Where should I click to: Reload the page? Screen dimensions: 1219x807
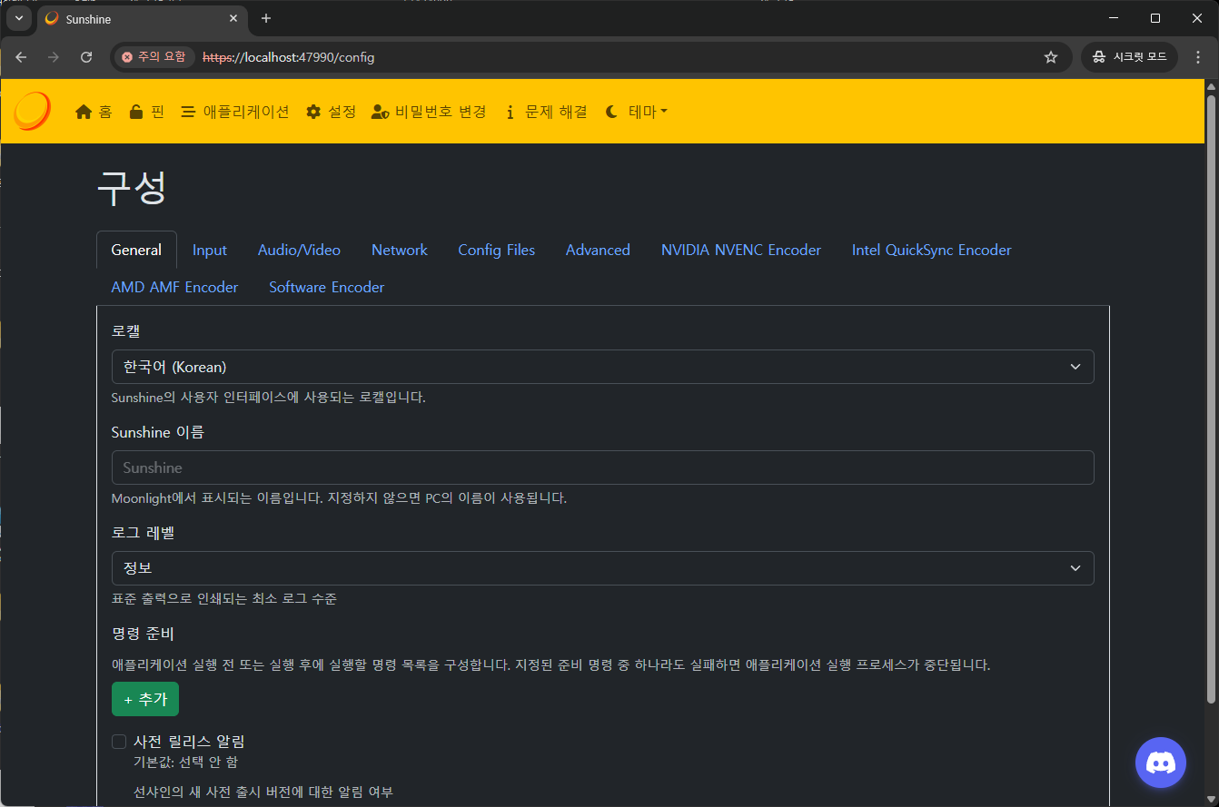(x=86, y=57)
